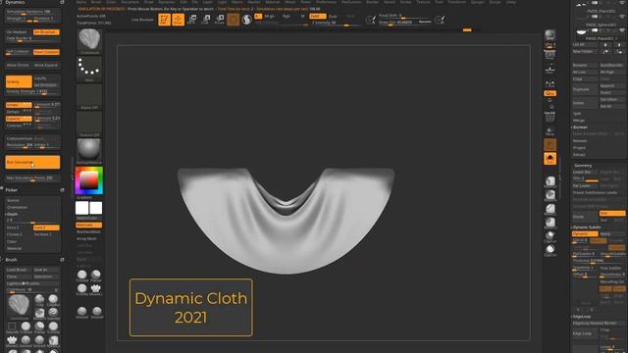Toggle On Masked option

click(x=19, y=32)
